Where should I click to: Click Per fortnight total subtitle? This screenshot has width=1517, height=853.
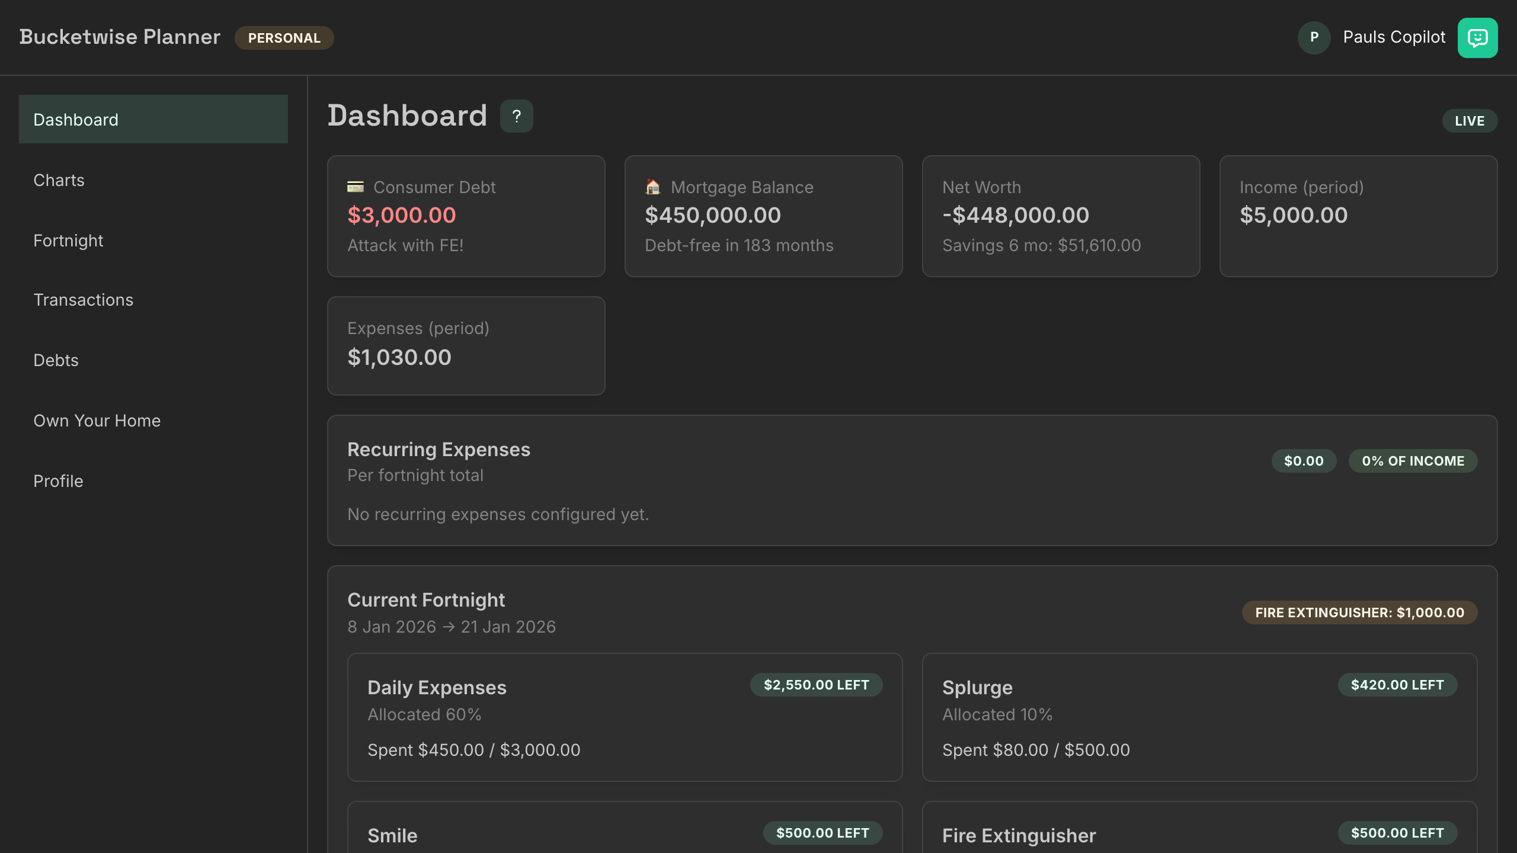[x=415, y=475]
